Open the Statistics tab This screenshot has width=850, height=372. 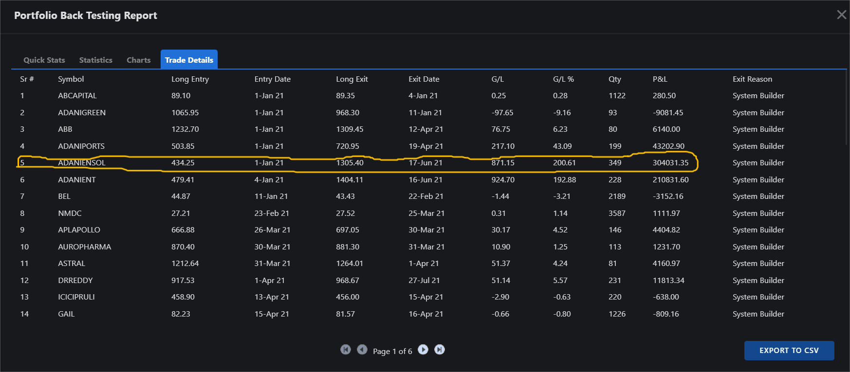96,60
